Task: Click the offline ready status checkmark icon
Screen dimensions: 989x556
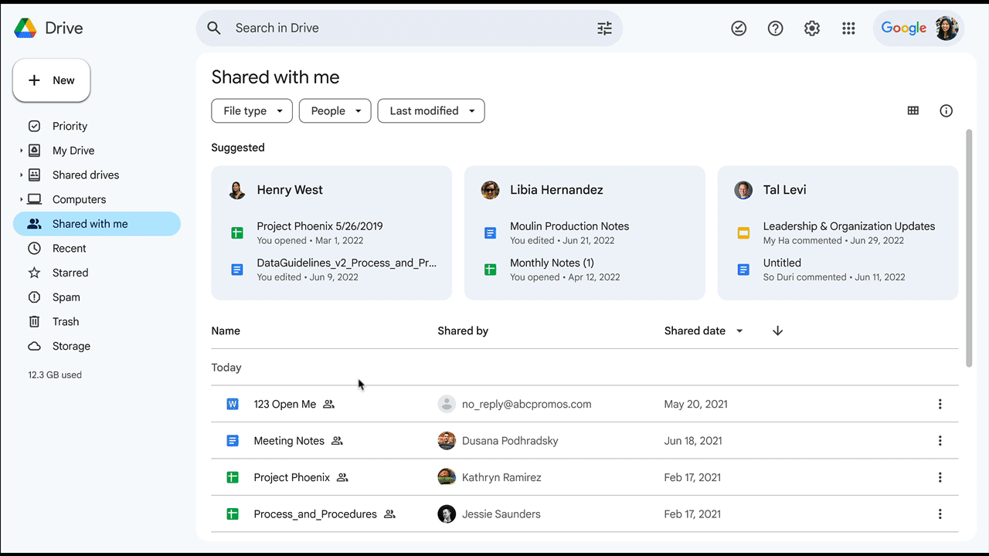Action: point(739,29)
